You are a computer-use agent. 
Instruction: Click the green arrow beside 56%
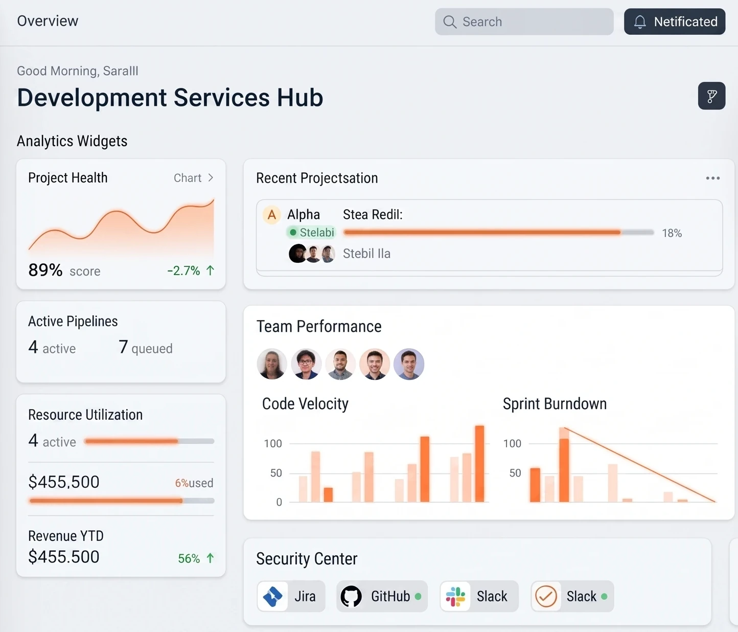tap(210, 558)
